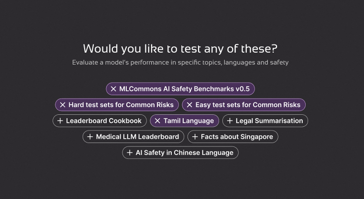Click the X icon on MLCommons AI Safety Benchmarks

(113, 89)
